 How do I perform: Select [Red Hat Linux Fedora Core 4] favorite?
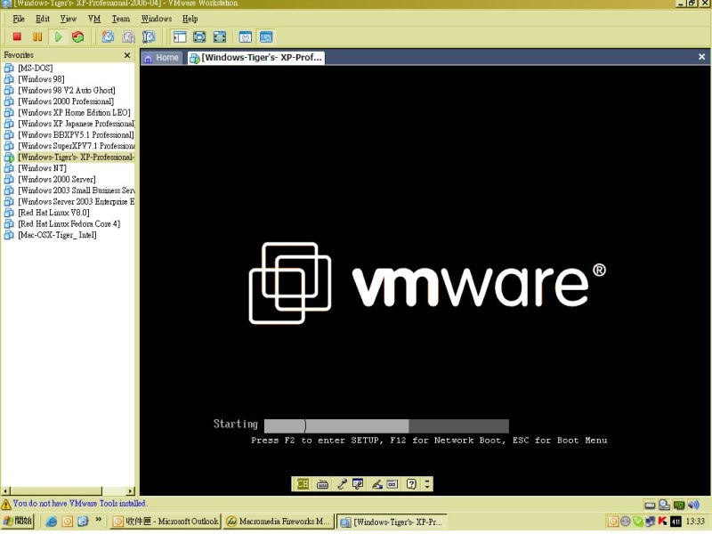62,224
